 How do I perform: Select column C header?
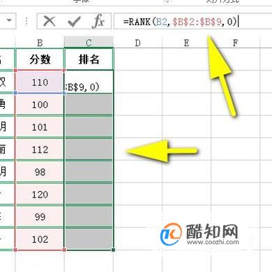click(89, 43)
